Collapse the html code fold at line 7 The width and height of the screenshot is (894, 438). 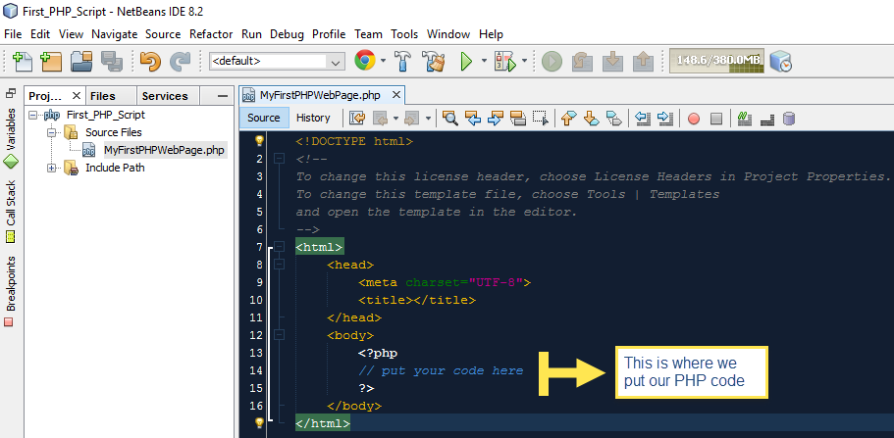pos(279,247)
